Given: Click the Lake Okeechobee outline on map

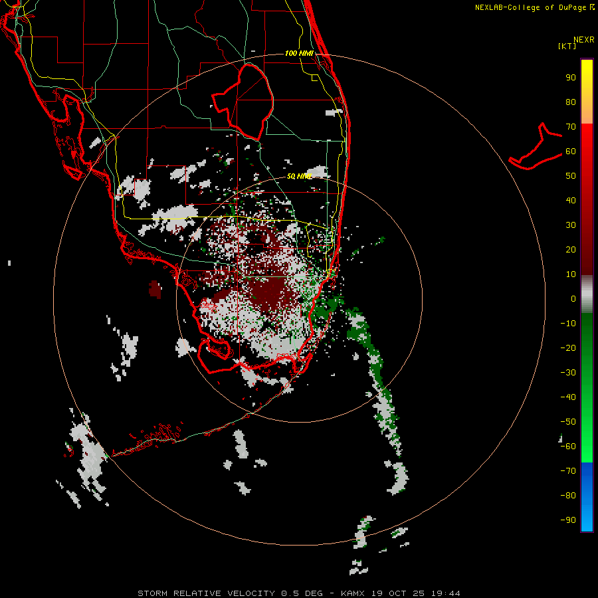Looking at the screenshot, I should (x=243, y=102).
